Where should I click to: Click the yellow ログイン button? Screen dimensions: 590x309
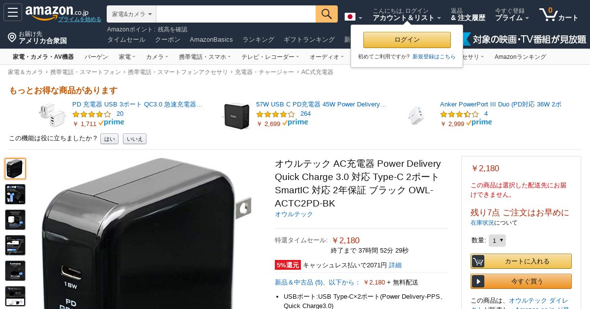point(407,40)
